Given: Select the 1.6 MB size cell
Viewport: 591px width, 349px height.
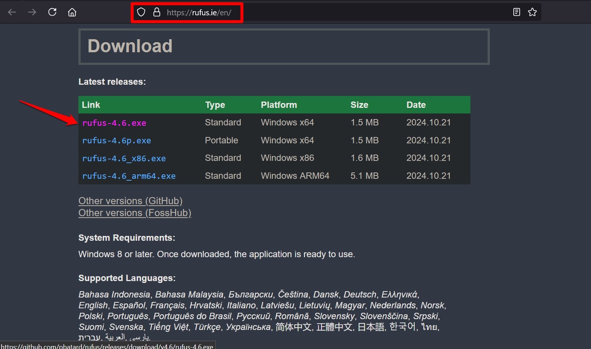Looking at the screenshot, I should pyautogui.click(x=364, y=158).
